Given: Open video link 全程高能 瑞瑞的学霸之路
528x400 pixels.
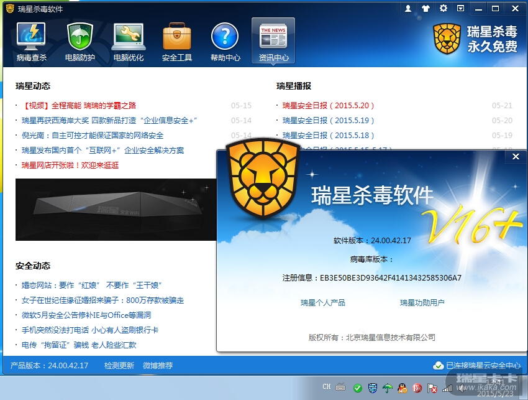Looking at the screenshot, I should pyautogui.click(x=79, y=106).
